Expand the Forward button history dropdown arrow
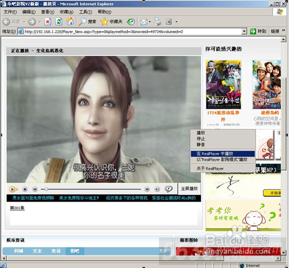The width and height of the screenshot is (289, 268). click(40, 22)
